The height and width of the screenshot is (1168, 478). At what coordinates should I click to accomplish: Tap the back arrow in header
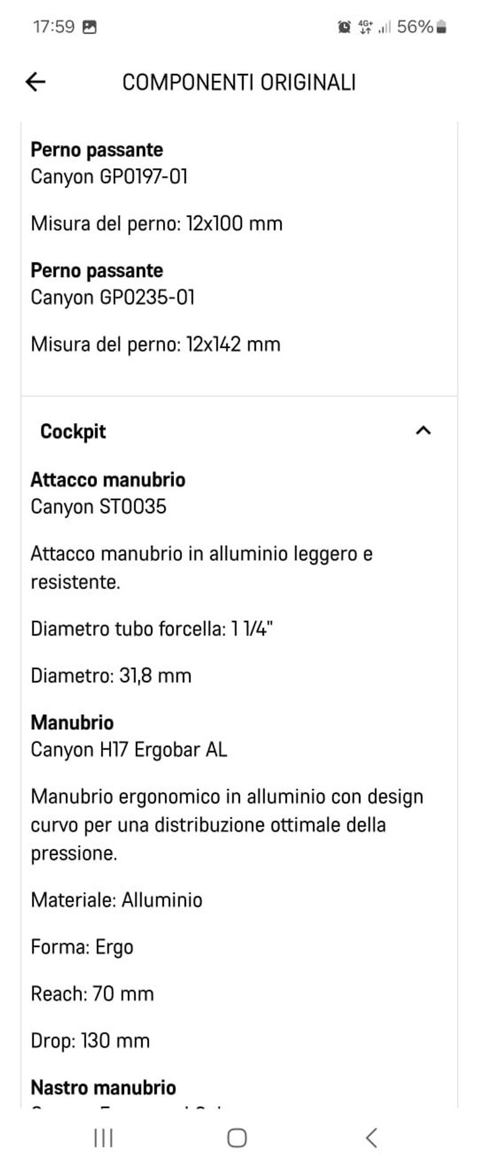[x=35, y=82]
